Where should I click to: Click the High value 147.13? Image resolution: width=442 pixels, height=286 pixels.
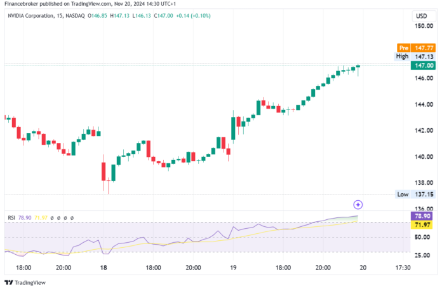click(x=424, y=57)
